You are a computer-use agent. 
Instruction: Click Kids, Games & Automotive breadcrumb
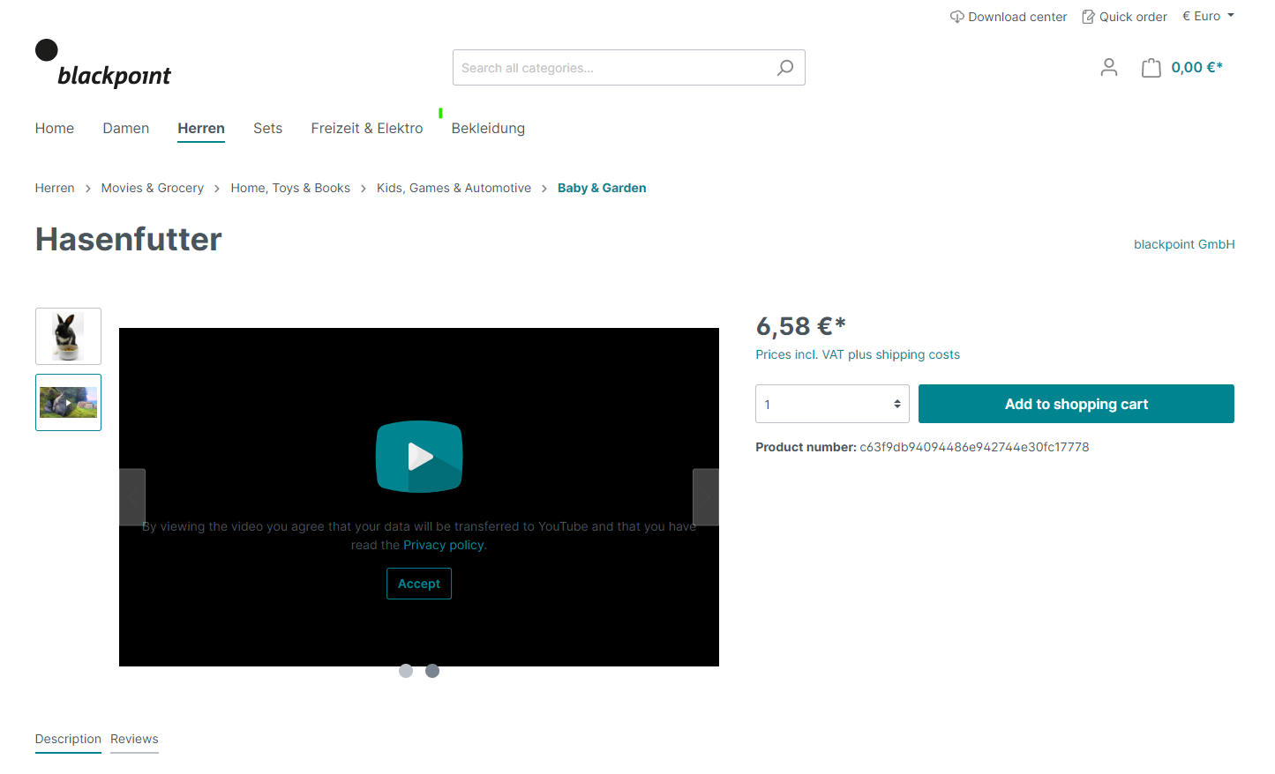point(454,188)
